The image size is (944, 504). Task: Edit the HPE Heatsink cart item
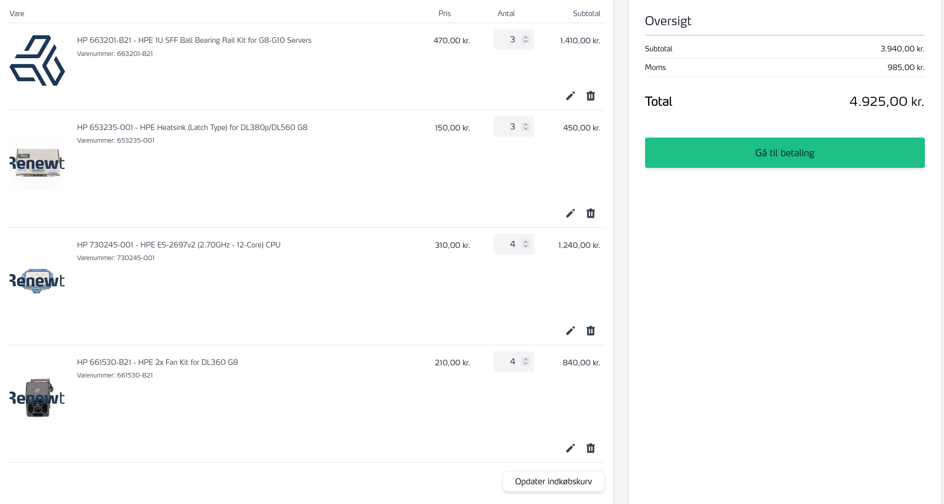[x=570, y=213]
